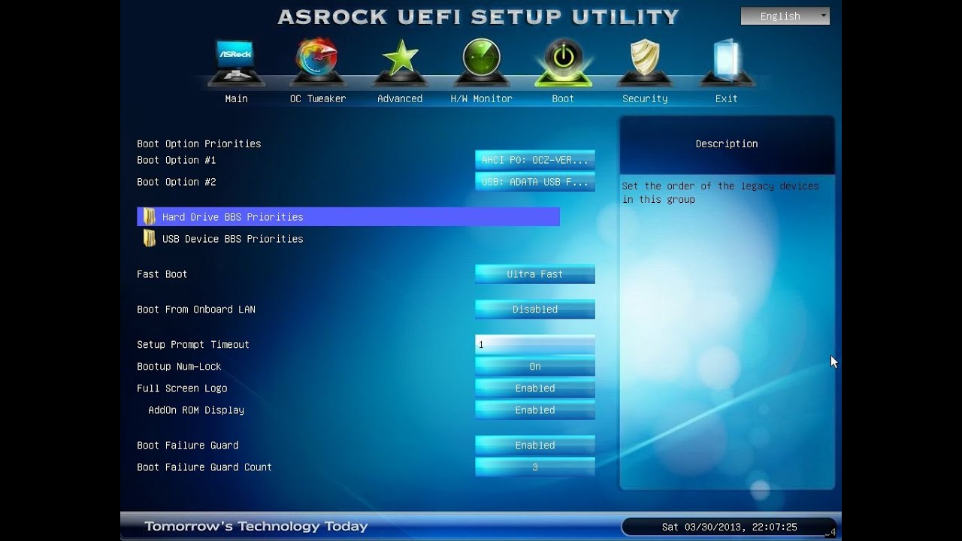Click the USB Device BBS folder icon

coord(149,239)
